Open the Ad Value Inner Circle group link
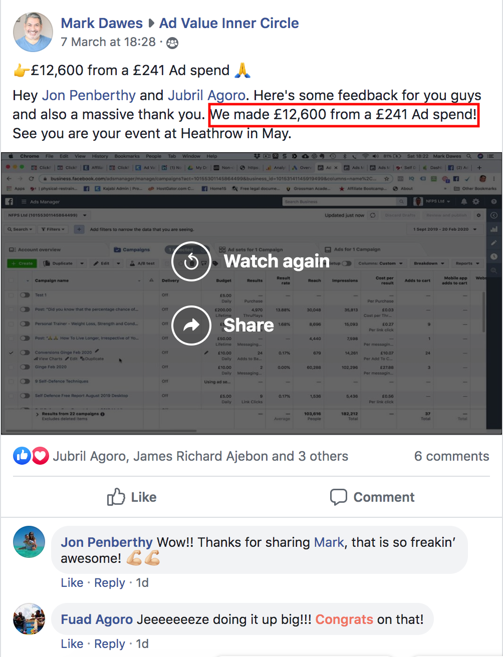The image size is (503, 657). tap(229, 23)
